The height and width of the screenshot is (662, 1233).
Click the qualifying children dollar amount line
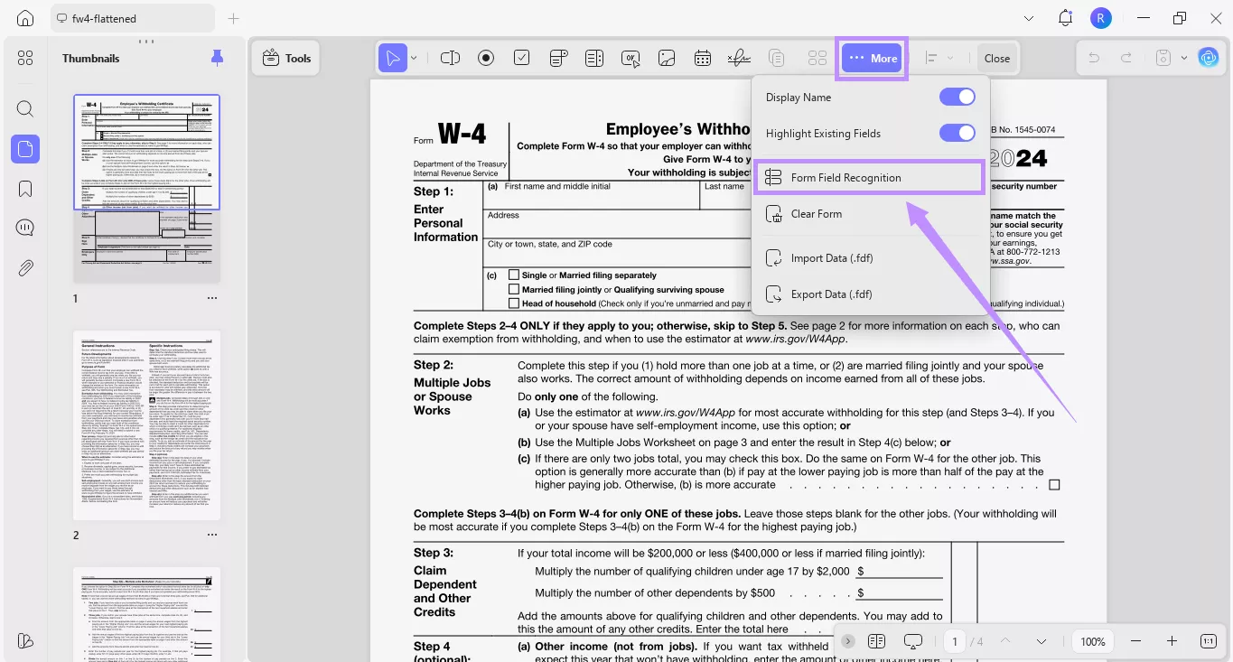coord(899,571)
